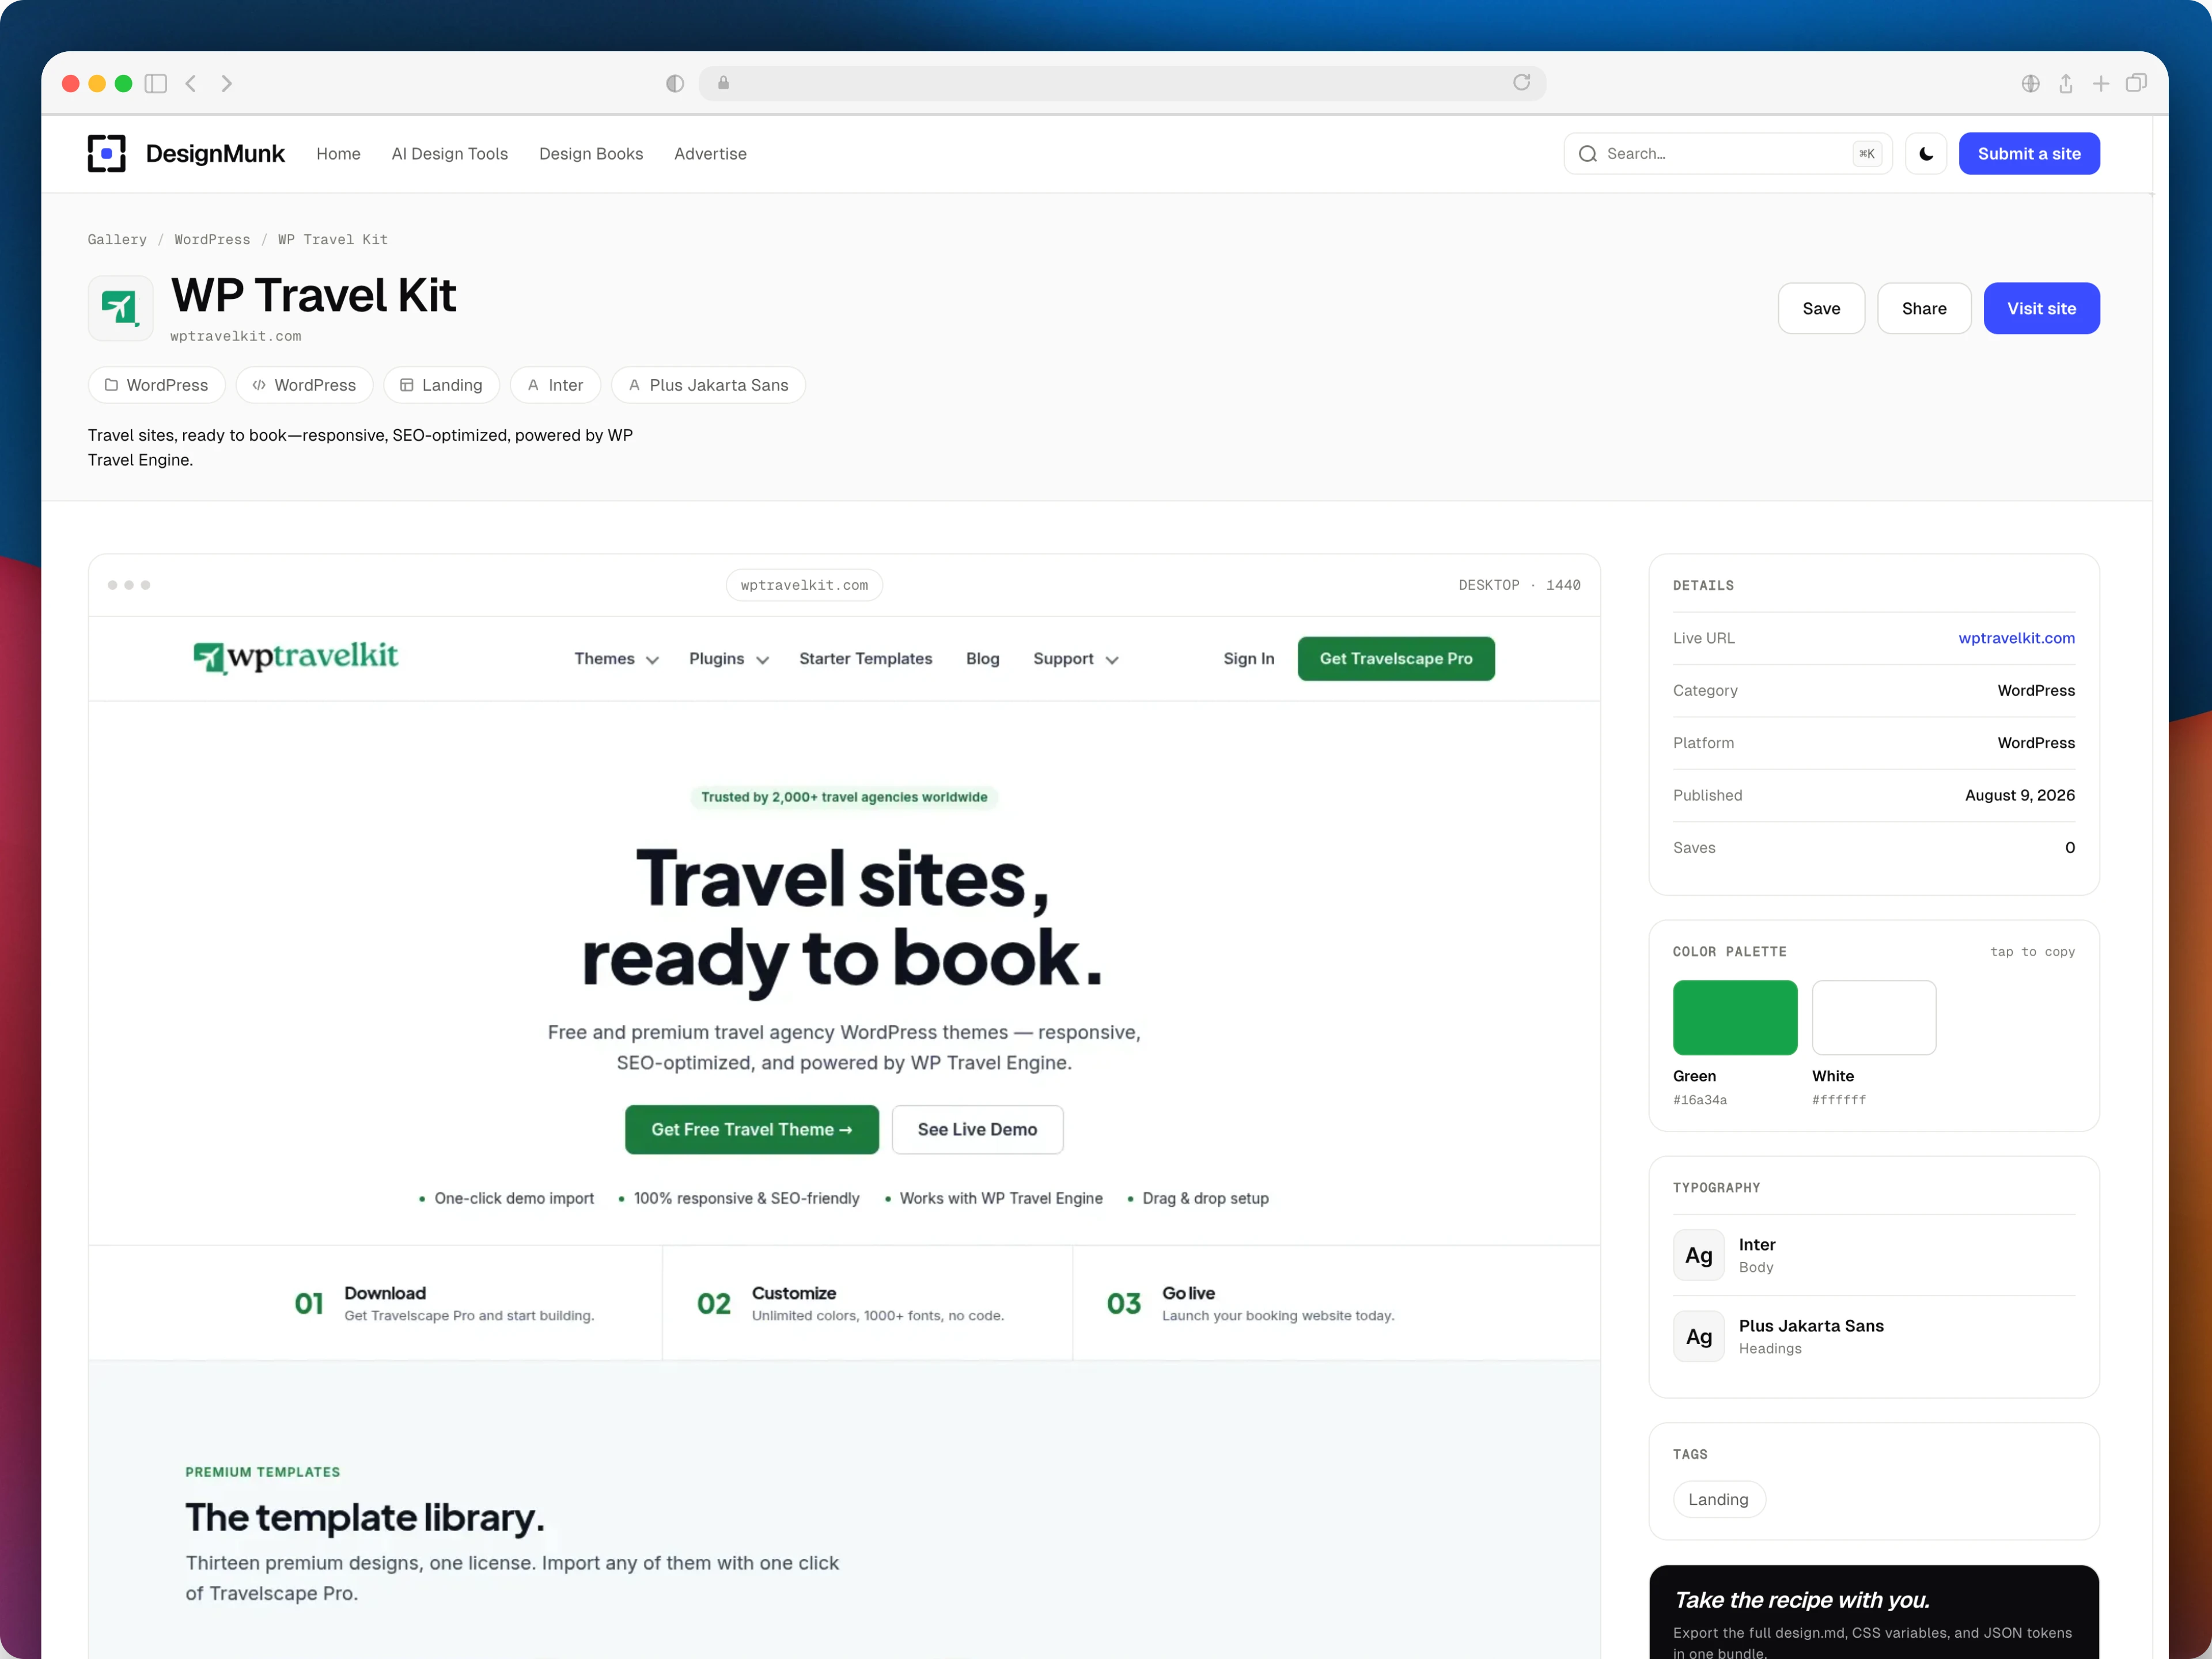Select the WordPress platform code chip
Screen dimensions: 2212x1659
(304, 385)
